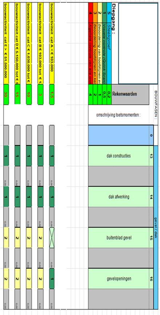Select the 'gevel / dak' phase header
The width and height of the screenshot is (160, 315).
156,227
